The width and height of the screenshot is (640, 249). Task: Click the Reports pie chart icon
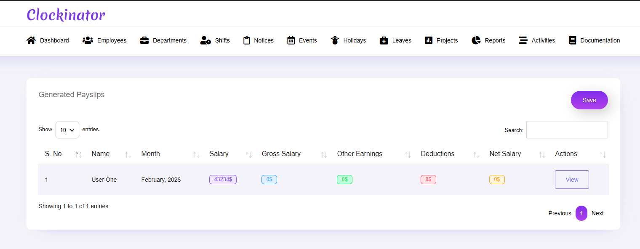coord(476,40)
